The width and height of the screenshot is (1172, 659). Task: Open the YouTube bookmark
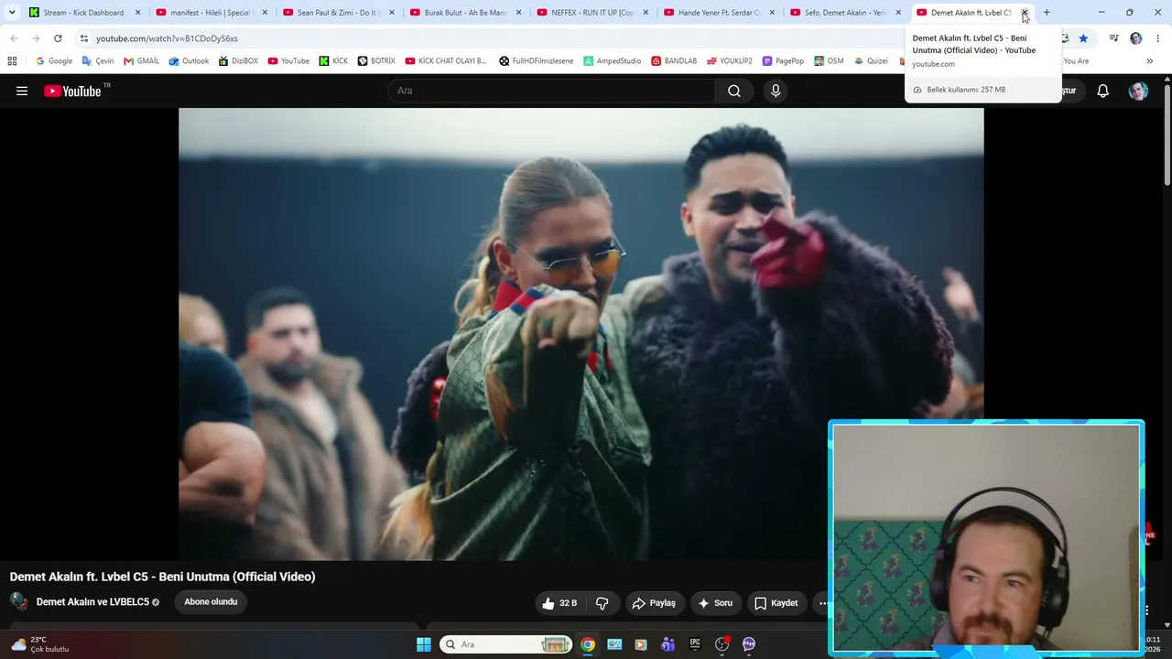tap(288, 61)
